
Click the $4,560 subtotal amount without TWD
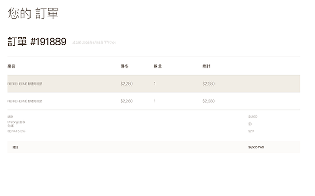[x=252, y=117]
